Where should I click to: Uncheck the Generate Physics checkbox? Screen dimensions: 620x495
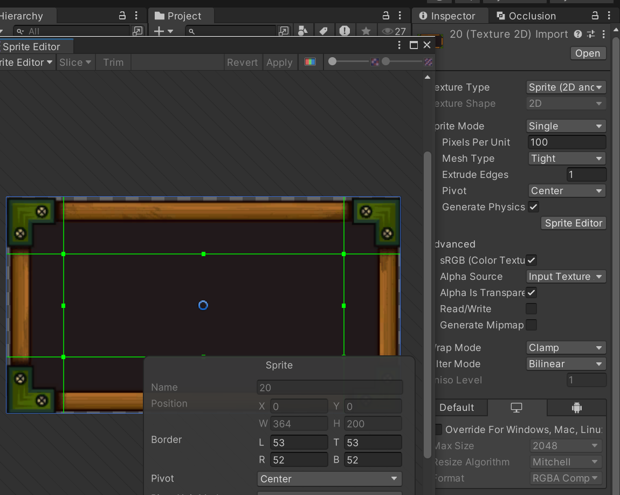point(533,207)
